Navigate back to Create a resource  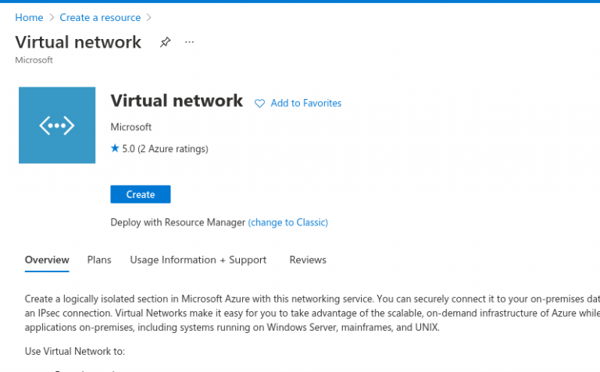[x=100, y=17]
